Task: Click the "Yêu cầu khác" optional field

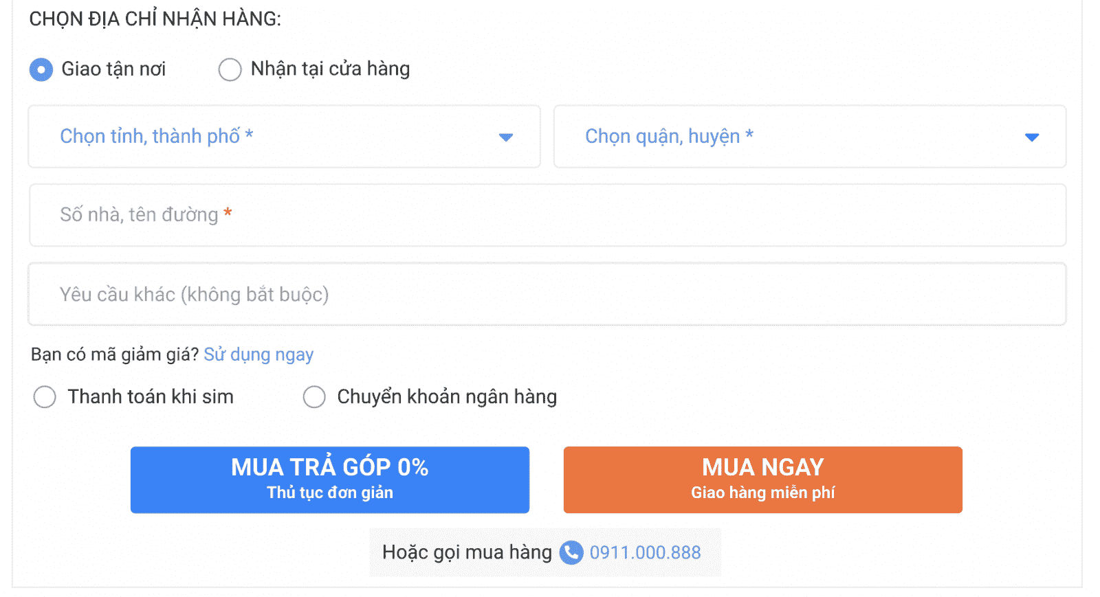Action: 547,294
